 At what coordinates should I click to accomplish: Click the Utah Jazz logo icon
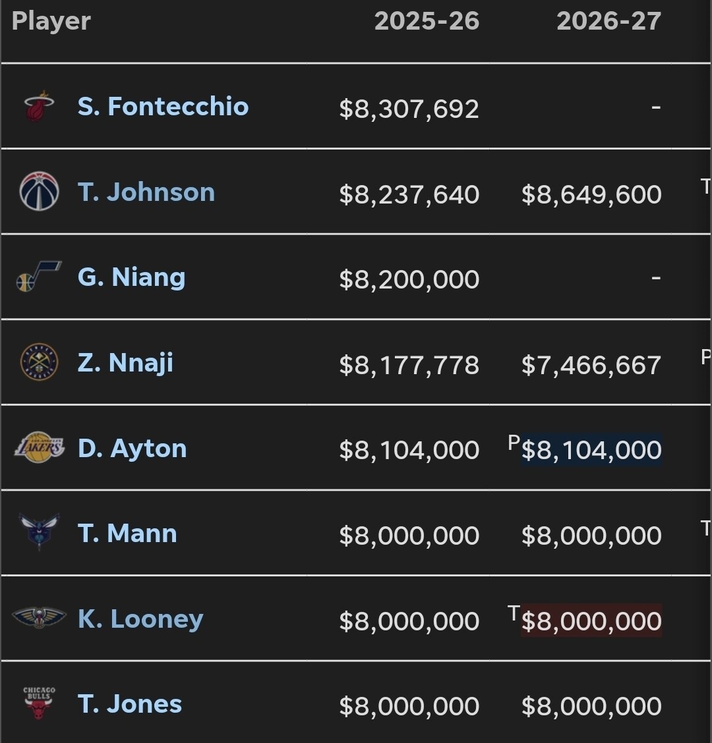point(39,276)
